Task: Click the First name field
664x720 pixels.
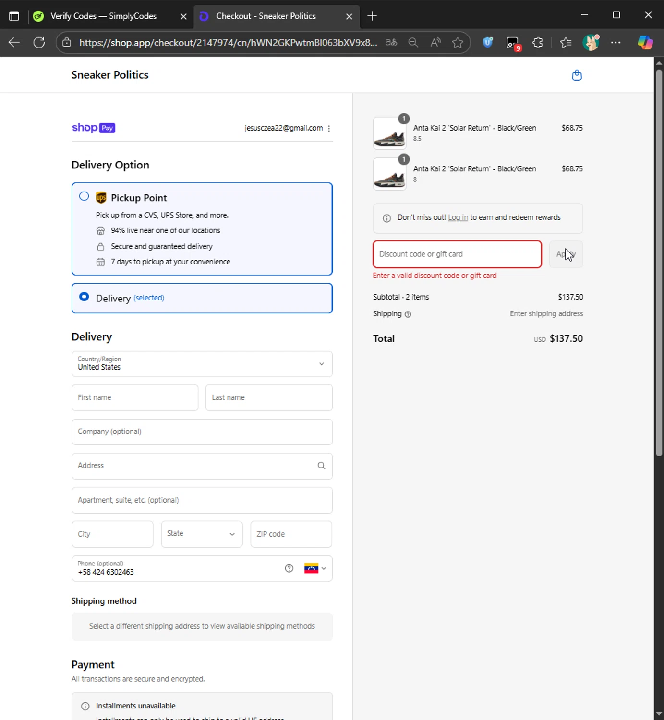Action: click(135, 397)
